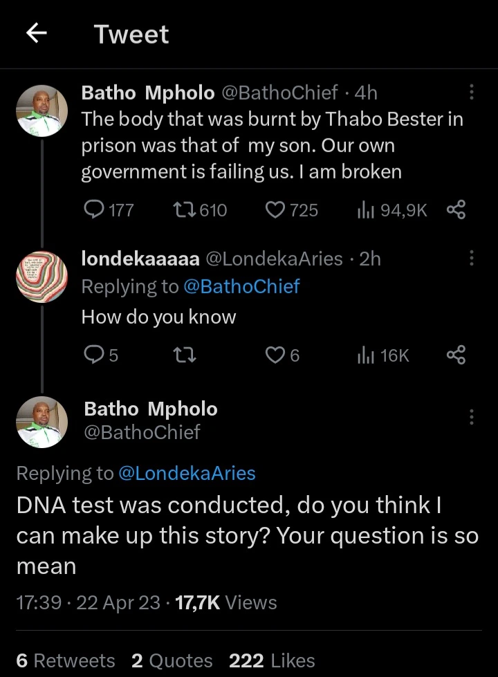
Task: Open more options for first Batho tweet
Action: pos(472,92)
